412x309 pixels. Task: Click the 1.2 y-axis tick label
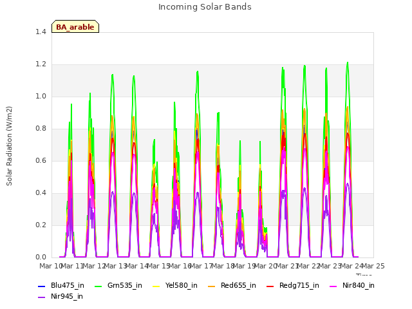(x=41, y=64)
